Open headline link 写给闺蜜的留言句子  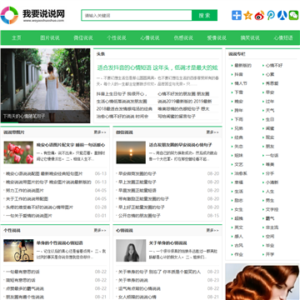(x=177, y=117)
